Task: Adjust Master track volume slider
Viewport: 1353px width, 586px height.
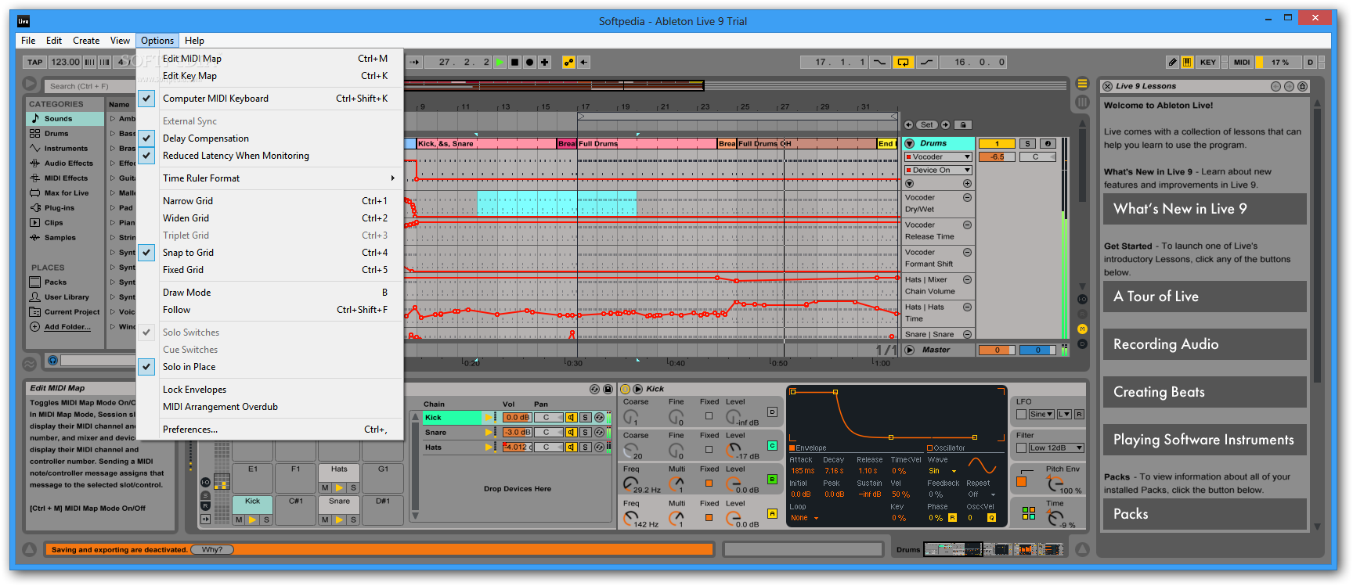Action: tap(997, 350)
